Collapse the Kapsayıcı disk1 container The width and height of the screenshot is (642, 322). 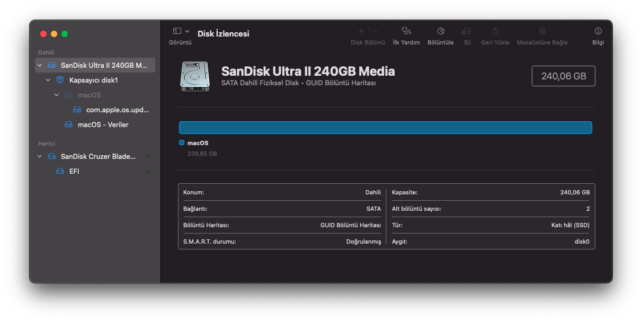click(48, 80)
